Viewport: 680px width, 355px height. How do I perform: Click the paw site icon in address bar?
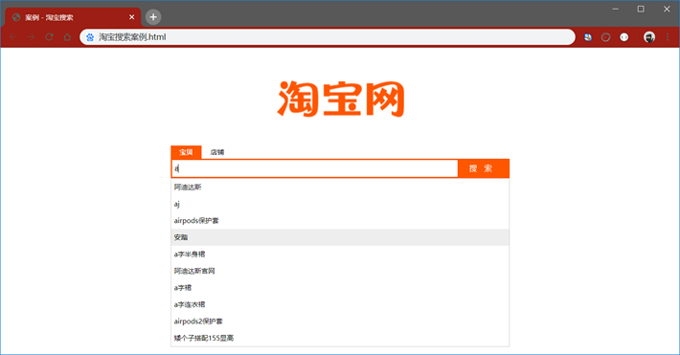[90, 37]
